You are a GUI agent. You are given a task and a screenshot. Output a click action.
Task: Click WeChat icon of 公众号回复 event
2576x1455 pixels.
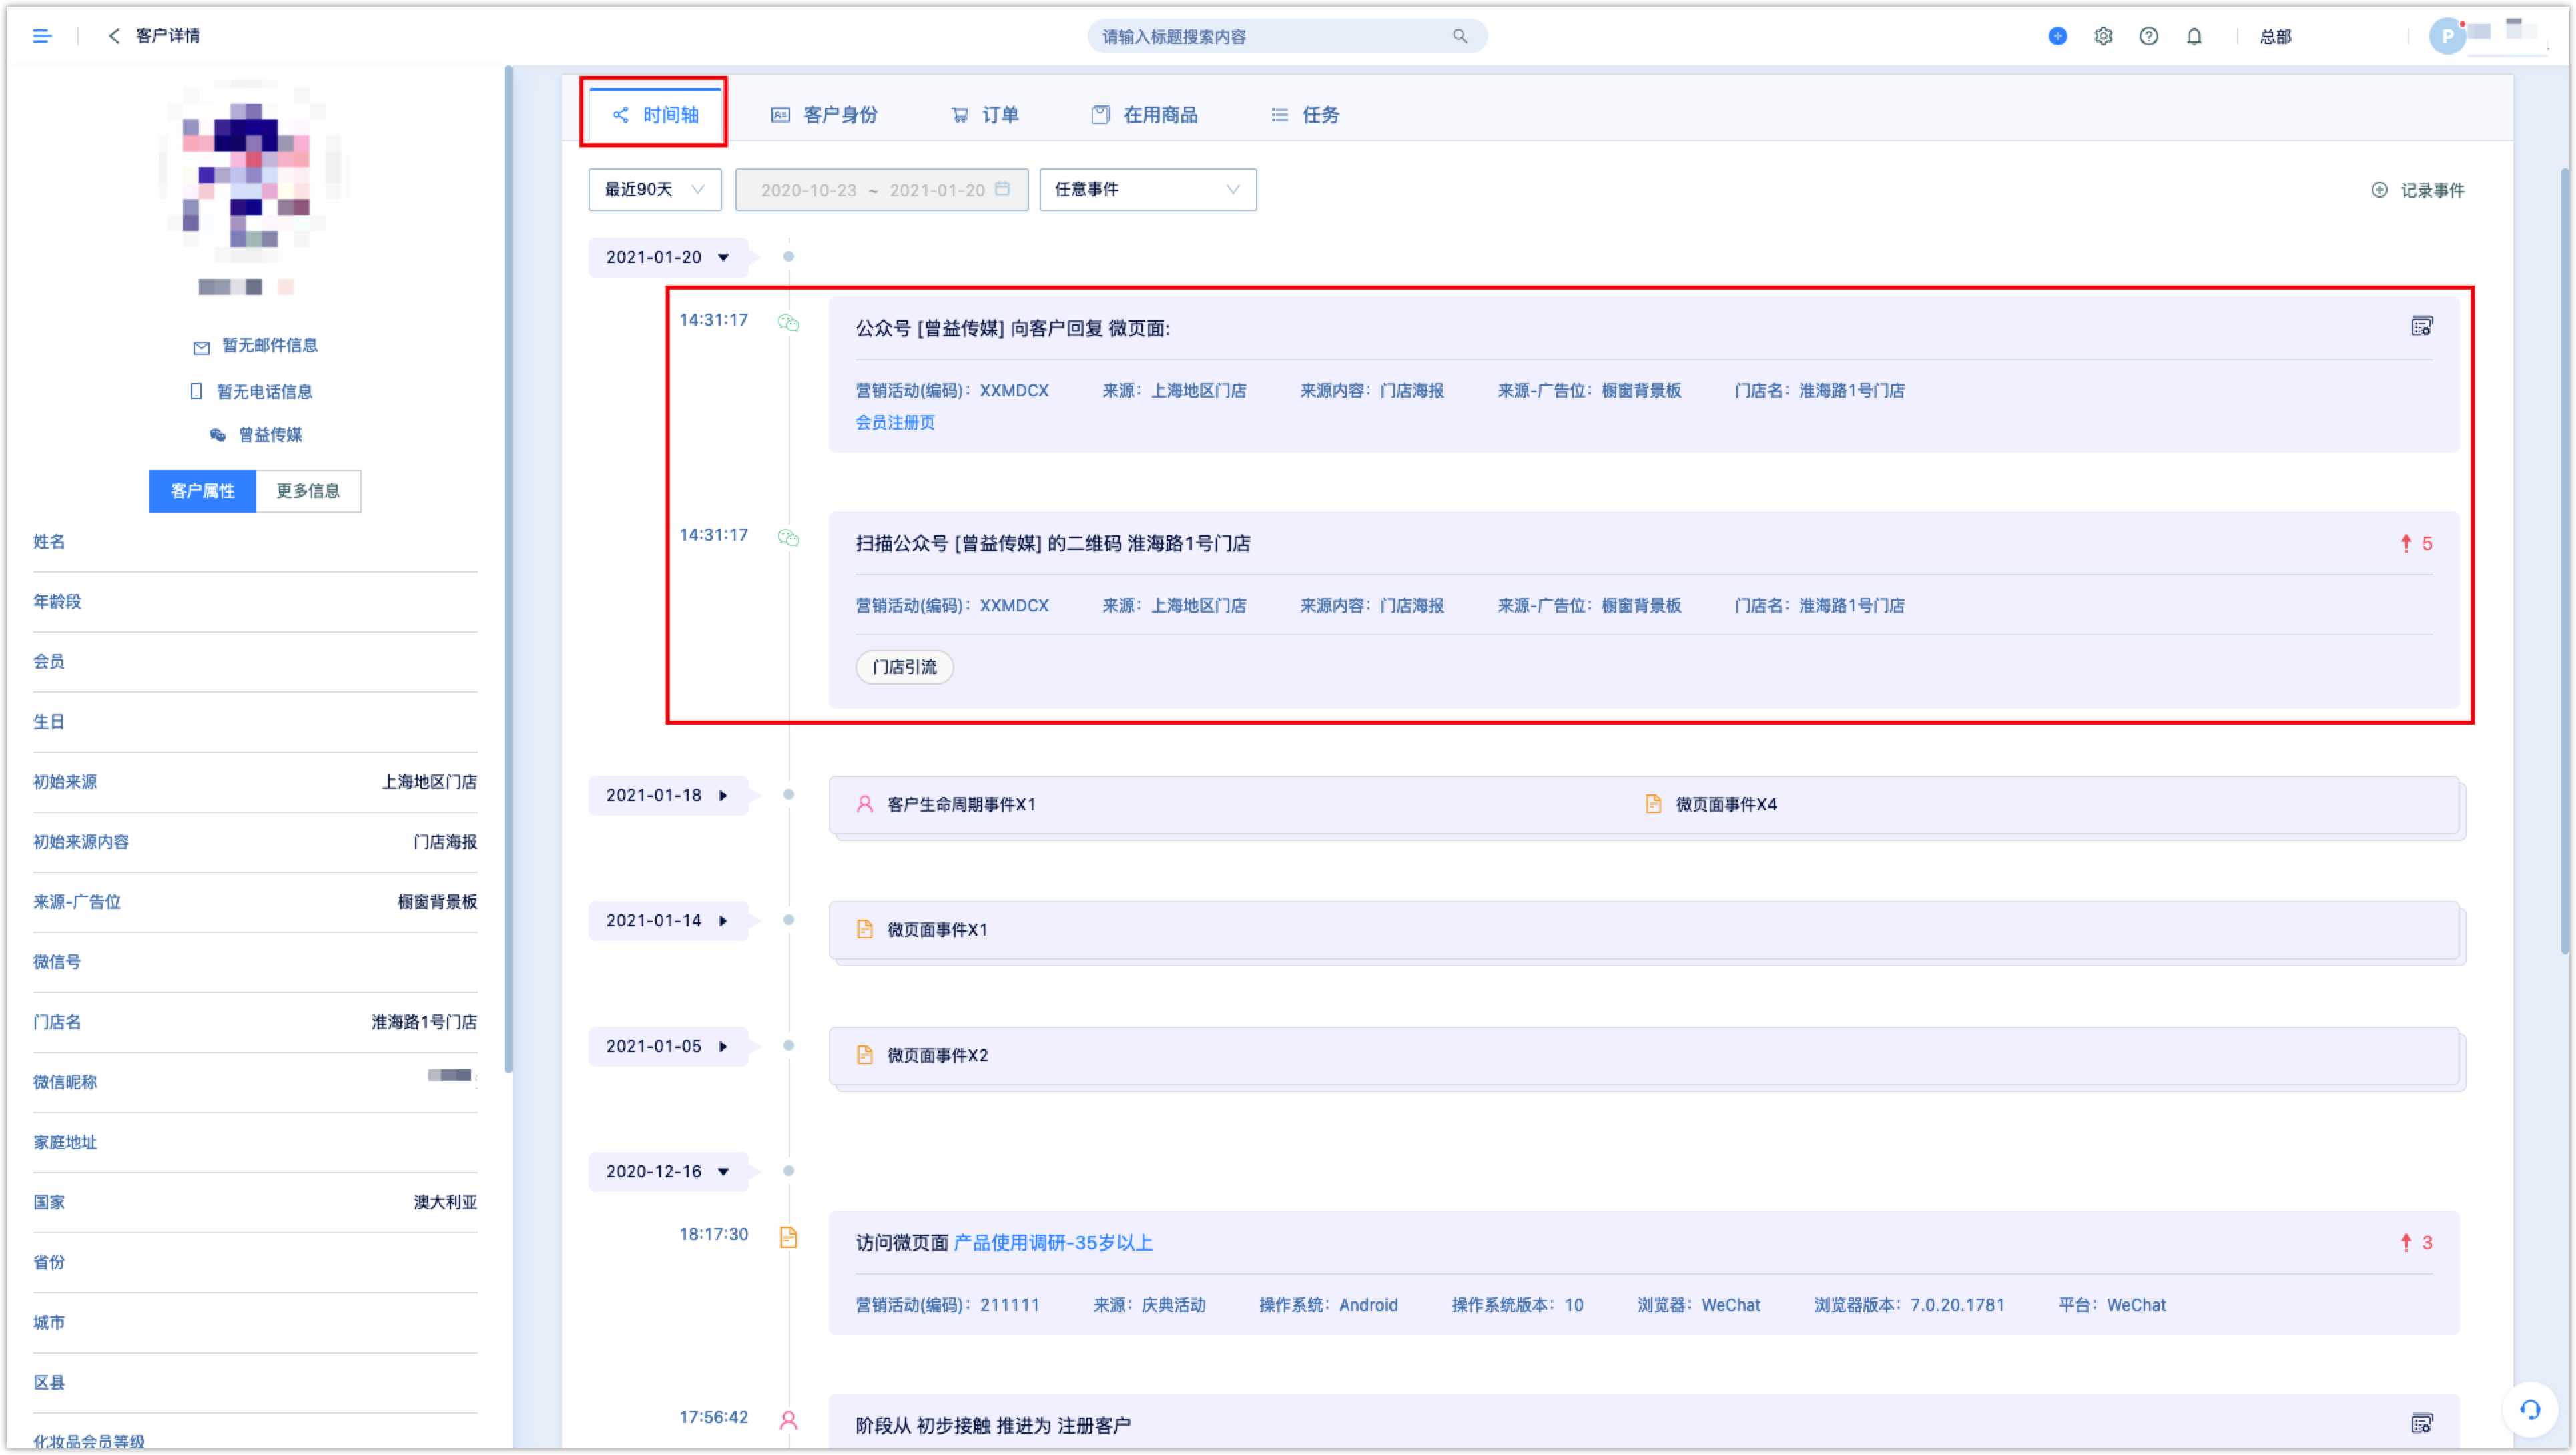point(789,322)
